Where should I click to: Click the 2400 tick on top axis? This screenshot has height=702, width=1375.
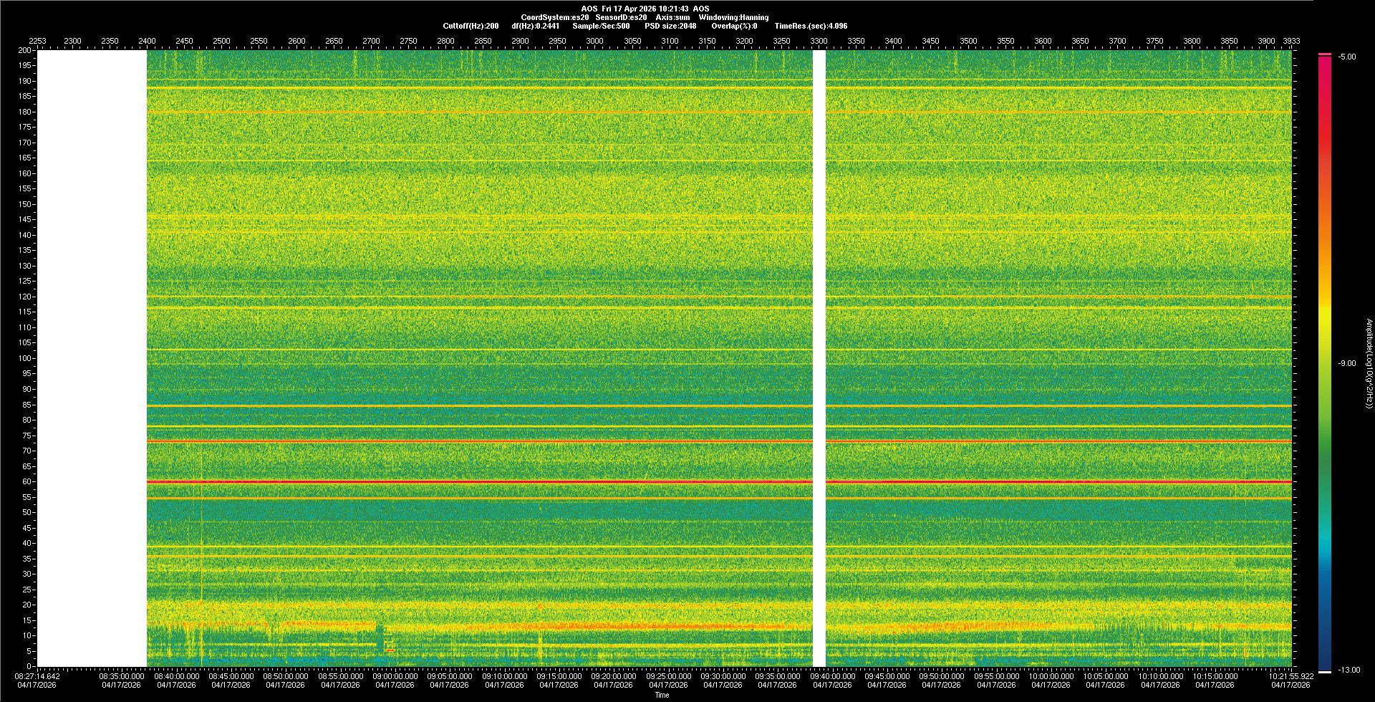pos(147,41)
